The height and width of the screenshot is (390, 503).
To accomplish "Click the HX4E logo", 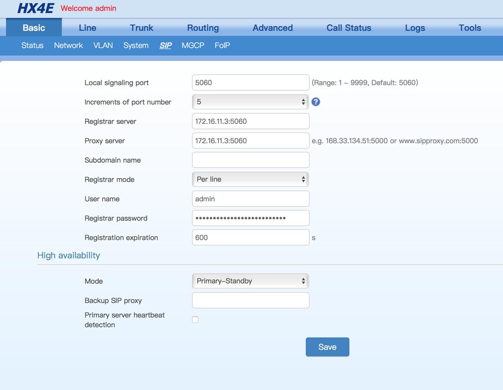I will pyautogui.click(x=35, y=9).
